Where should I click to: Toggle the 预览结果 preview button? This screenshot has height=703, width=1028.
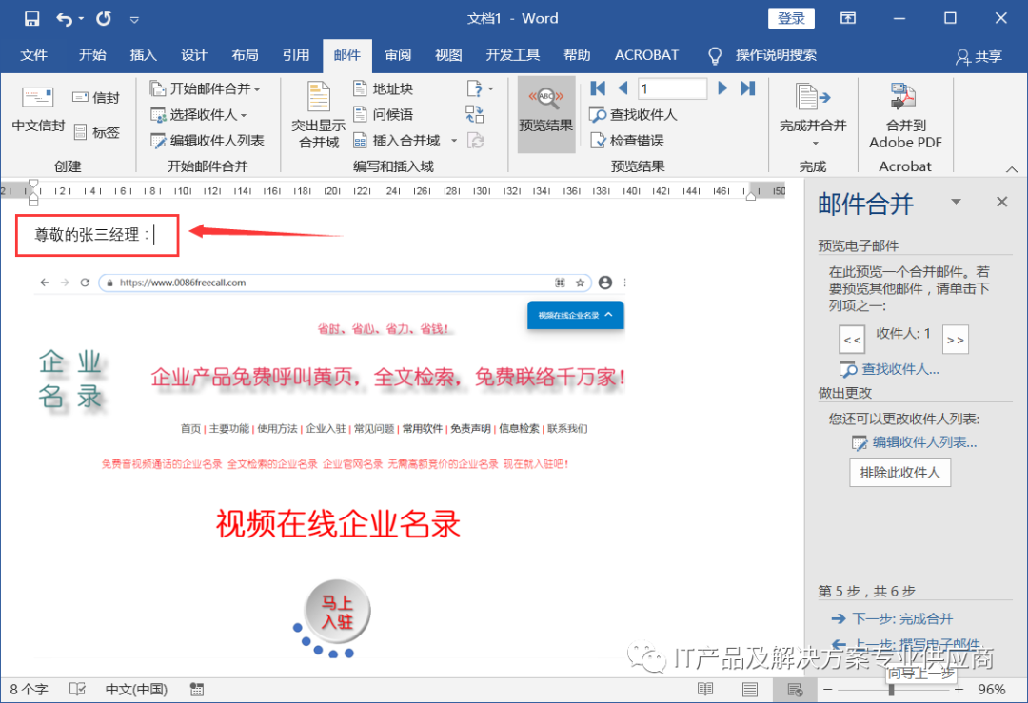coord(546,115)
